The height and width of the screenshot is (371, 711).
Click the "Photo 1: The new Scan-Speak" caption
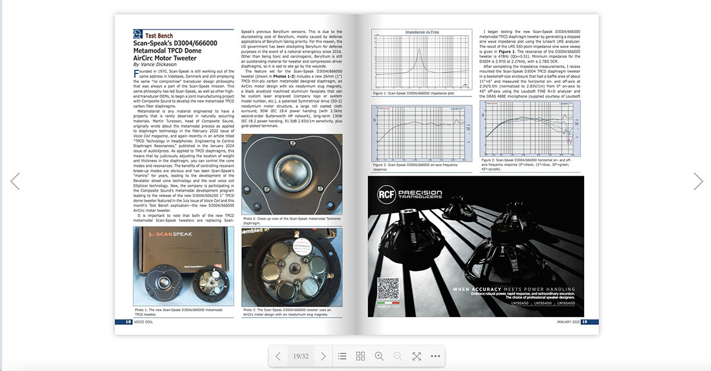coord(178,312)
